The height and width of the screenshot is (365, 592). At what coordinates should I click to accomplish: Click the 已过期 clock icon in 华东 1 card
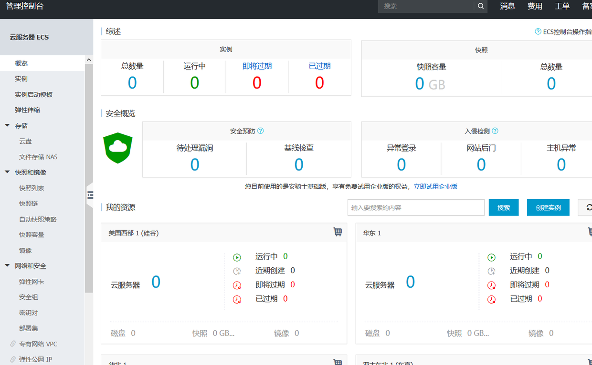[492, 299]
